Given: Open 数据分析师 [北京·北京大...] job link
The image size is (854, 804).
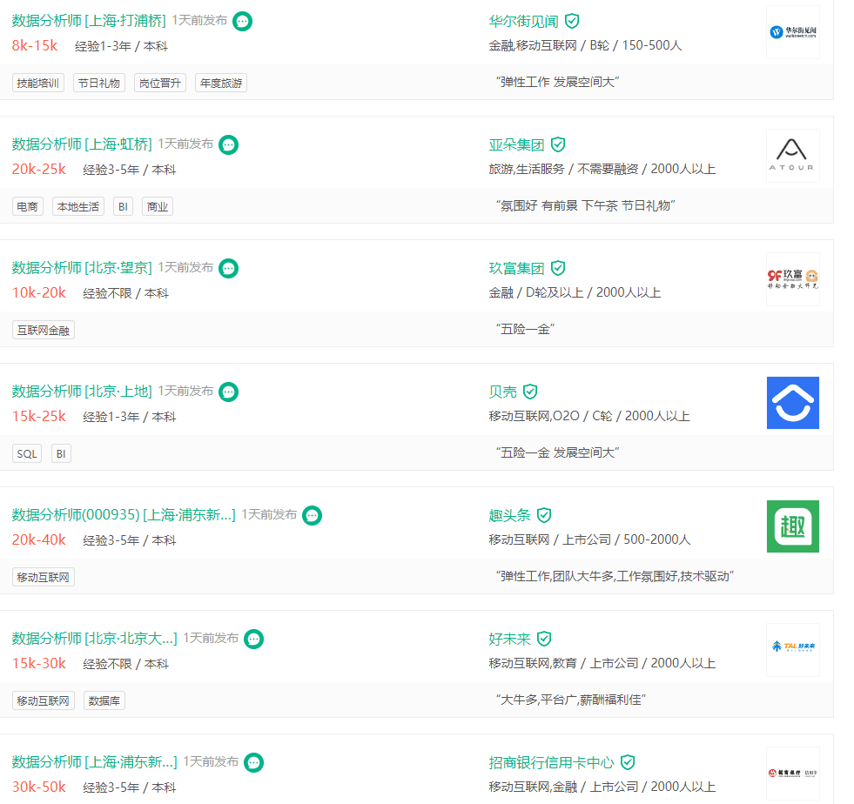Looking at the screenshot, I should [94, 639].
